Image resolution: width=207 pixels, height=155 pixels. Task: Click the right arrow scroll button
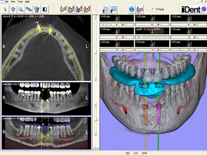click(97, 149)
